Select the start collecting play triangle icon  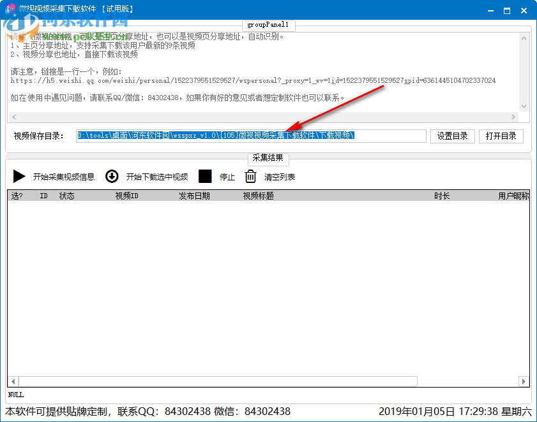coord(19,177)
